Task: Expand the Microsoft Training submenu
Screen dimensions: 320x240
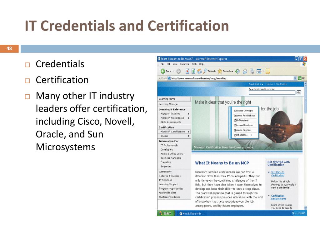Action: (x=189, y=114)
